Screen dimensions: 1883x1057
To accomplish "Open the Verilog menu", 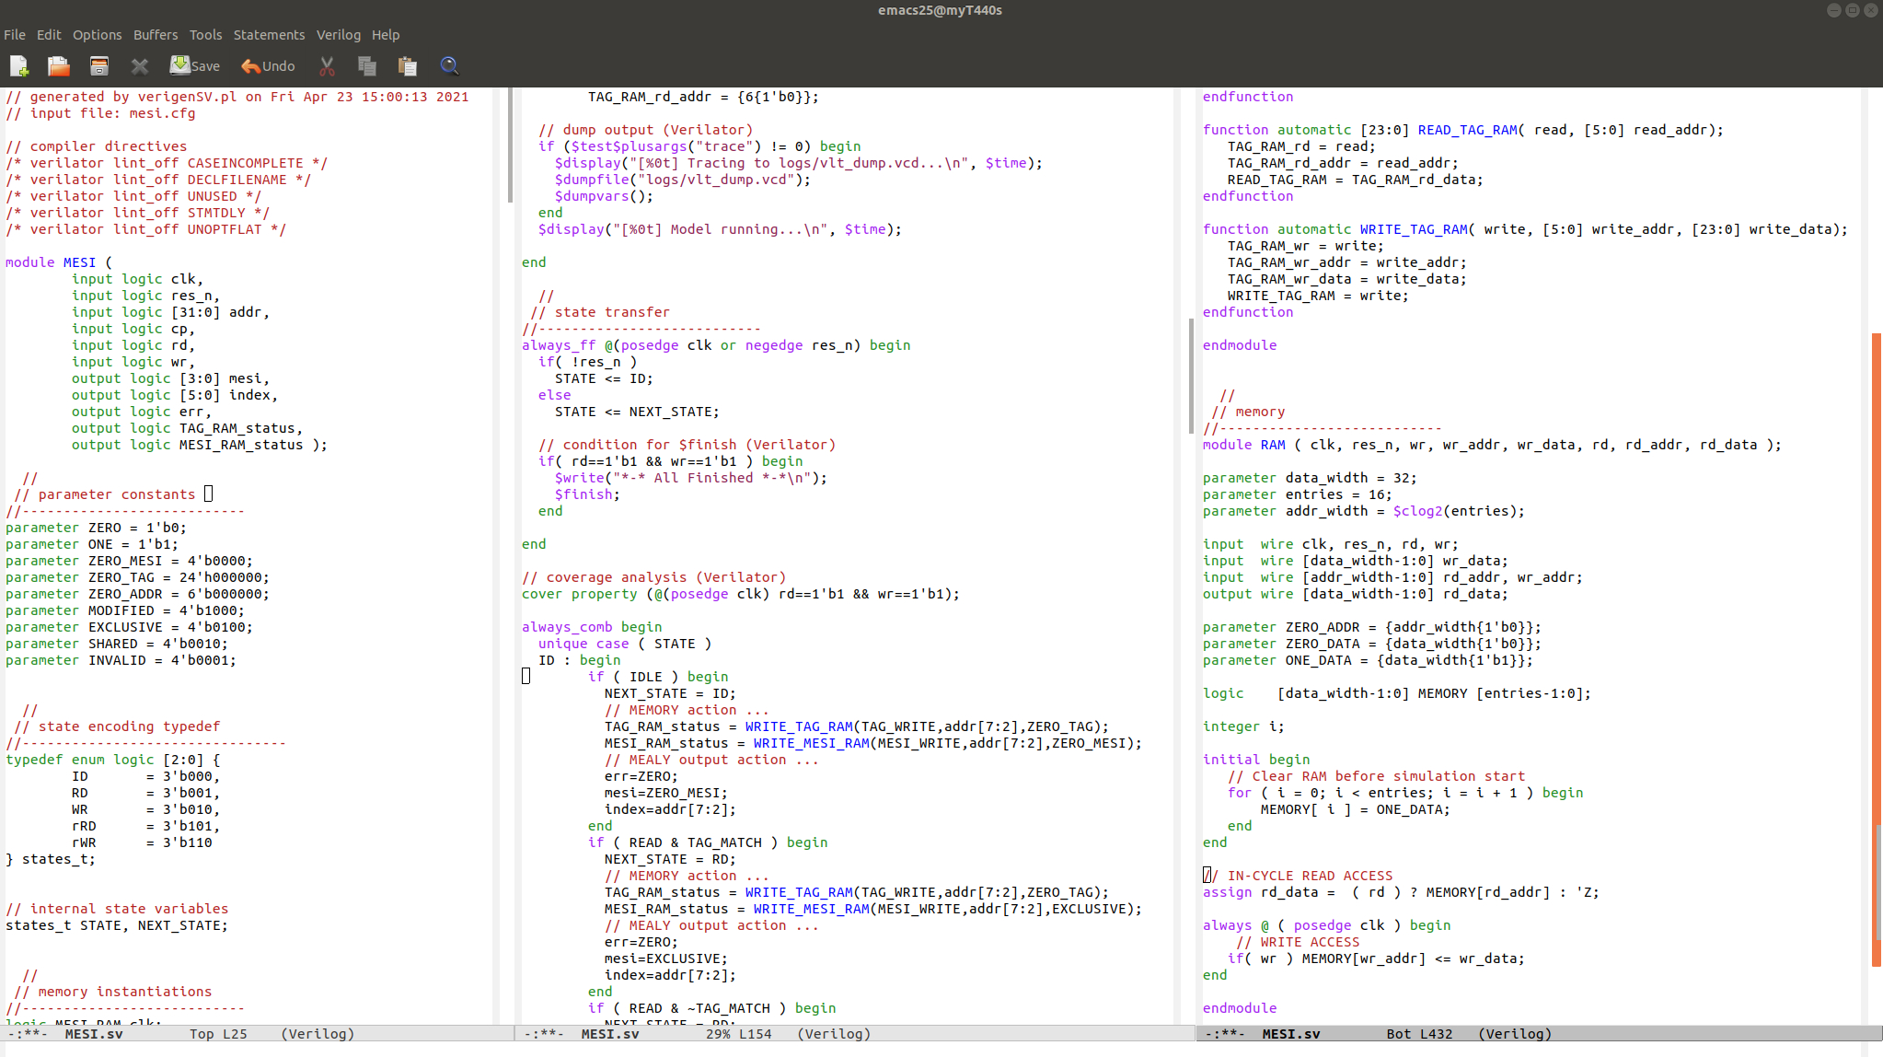I will pyautogui.click(x=339, y=35).
